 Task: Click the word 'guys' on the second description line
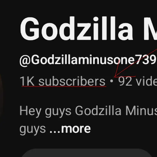(33, 130)
